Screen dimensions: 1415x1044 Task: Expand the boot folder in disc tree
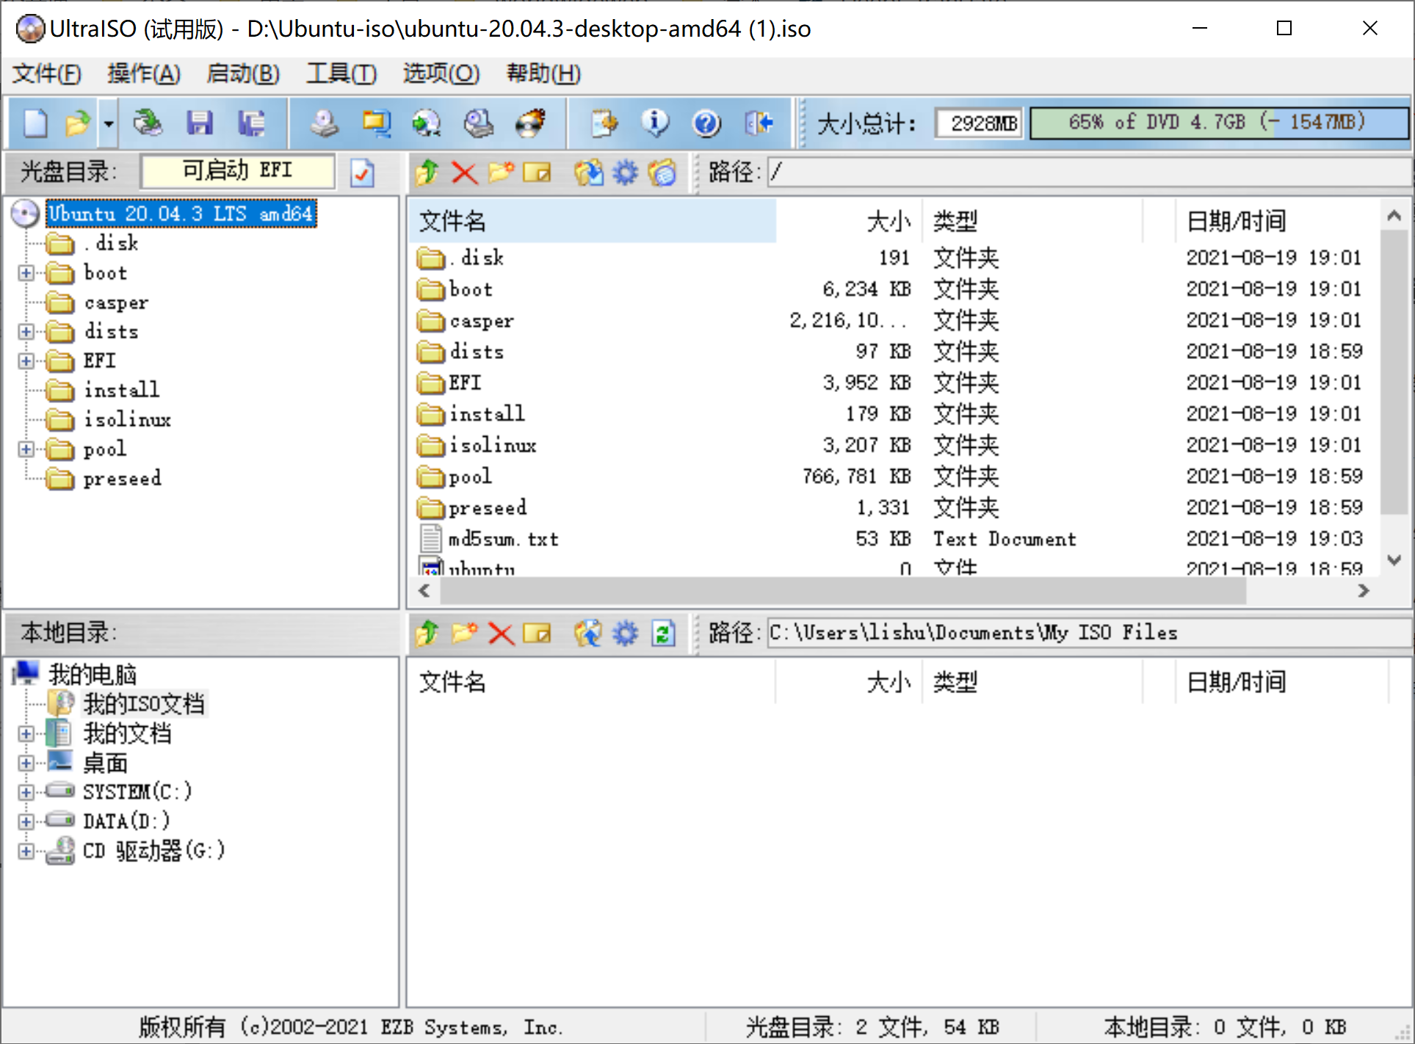[26, 272]
